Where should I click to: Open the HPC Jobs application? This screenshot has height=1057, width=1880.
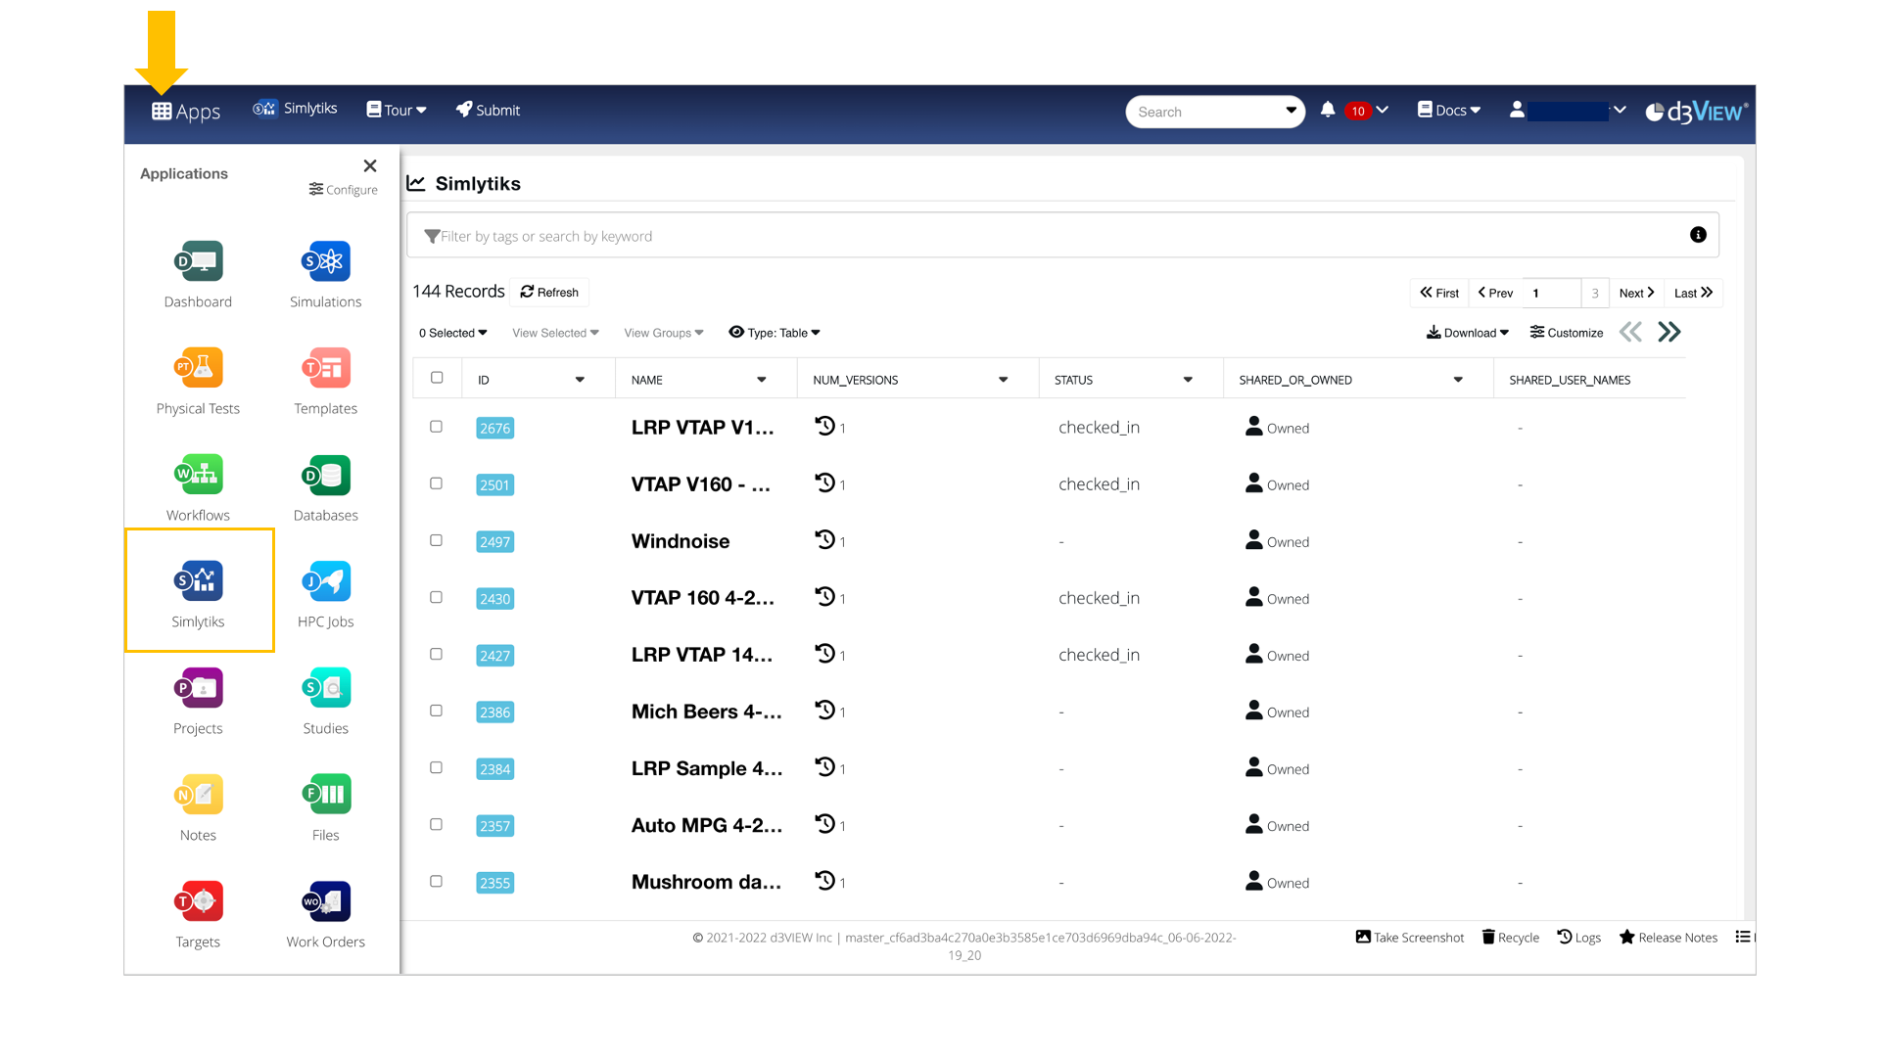click(325, 594)
